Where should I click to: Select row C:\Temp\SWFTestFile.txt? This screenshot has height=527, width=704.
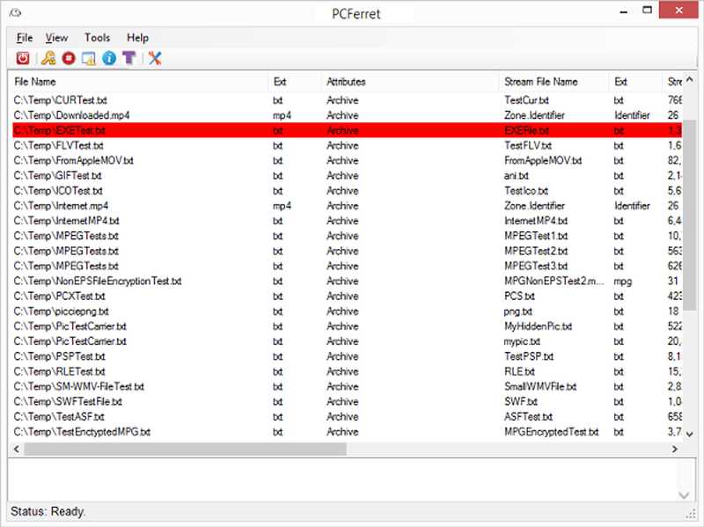[x=347, y=402]
